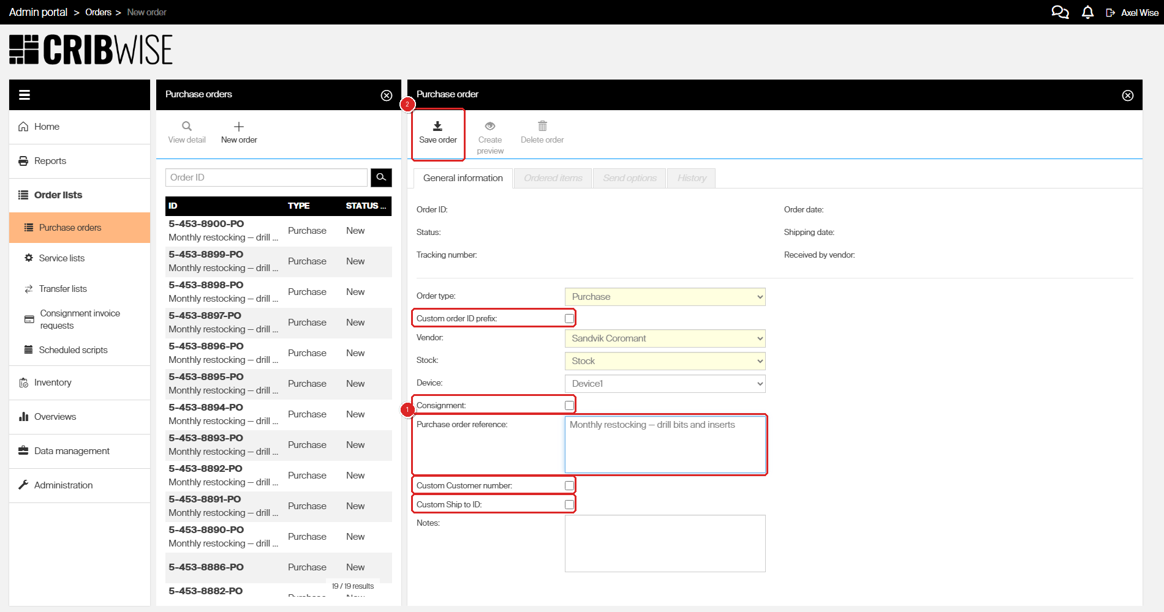Switch to the Ordered items tab
Image resolution: width=1164 pixels, height=612 pixels.
pyautogui.click(x=553, y=178)
